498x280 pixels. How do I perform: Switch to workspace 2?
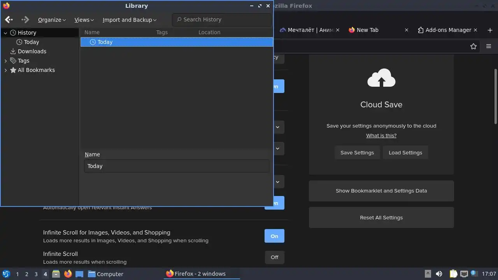[26, 274]
